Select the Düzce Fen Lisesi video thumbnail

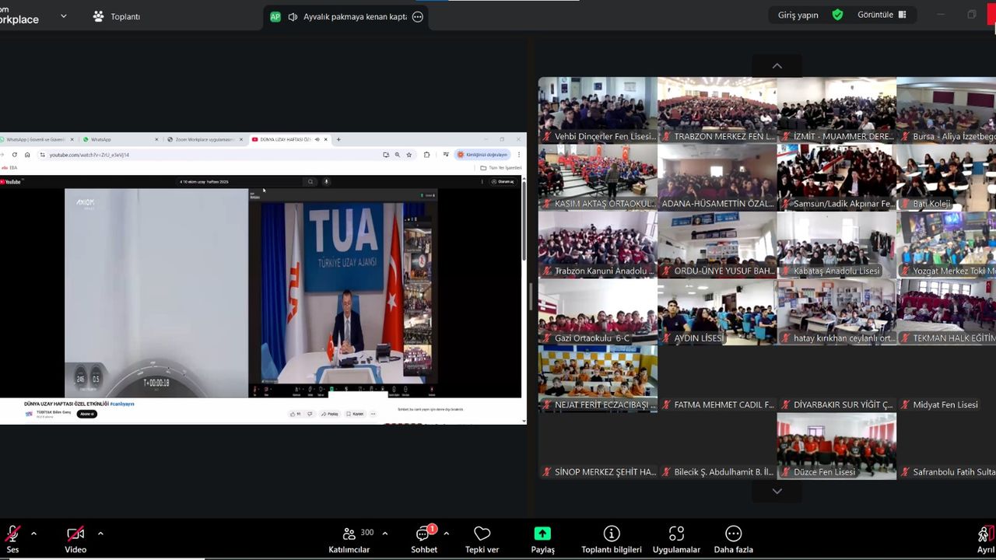[x=836, y=446]
